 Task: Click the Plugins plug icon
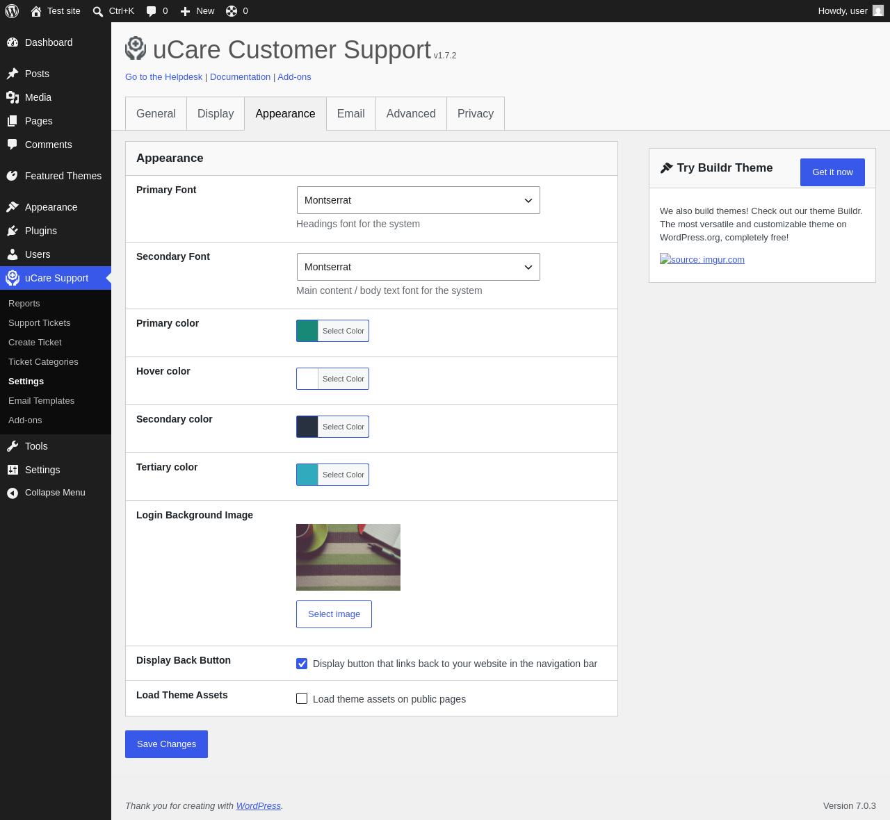[x=13, y=231]
